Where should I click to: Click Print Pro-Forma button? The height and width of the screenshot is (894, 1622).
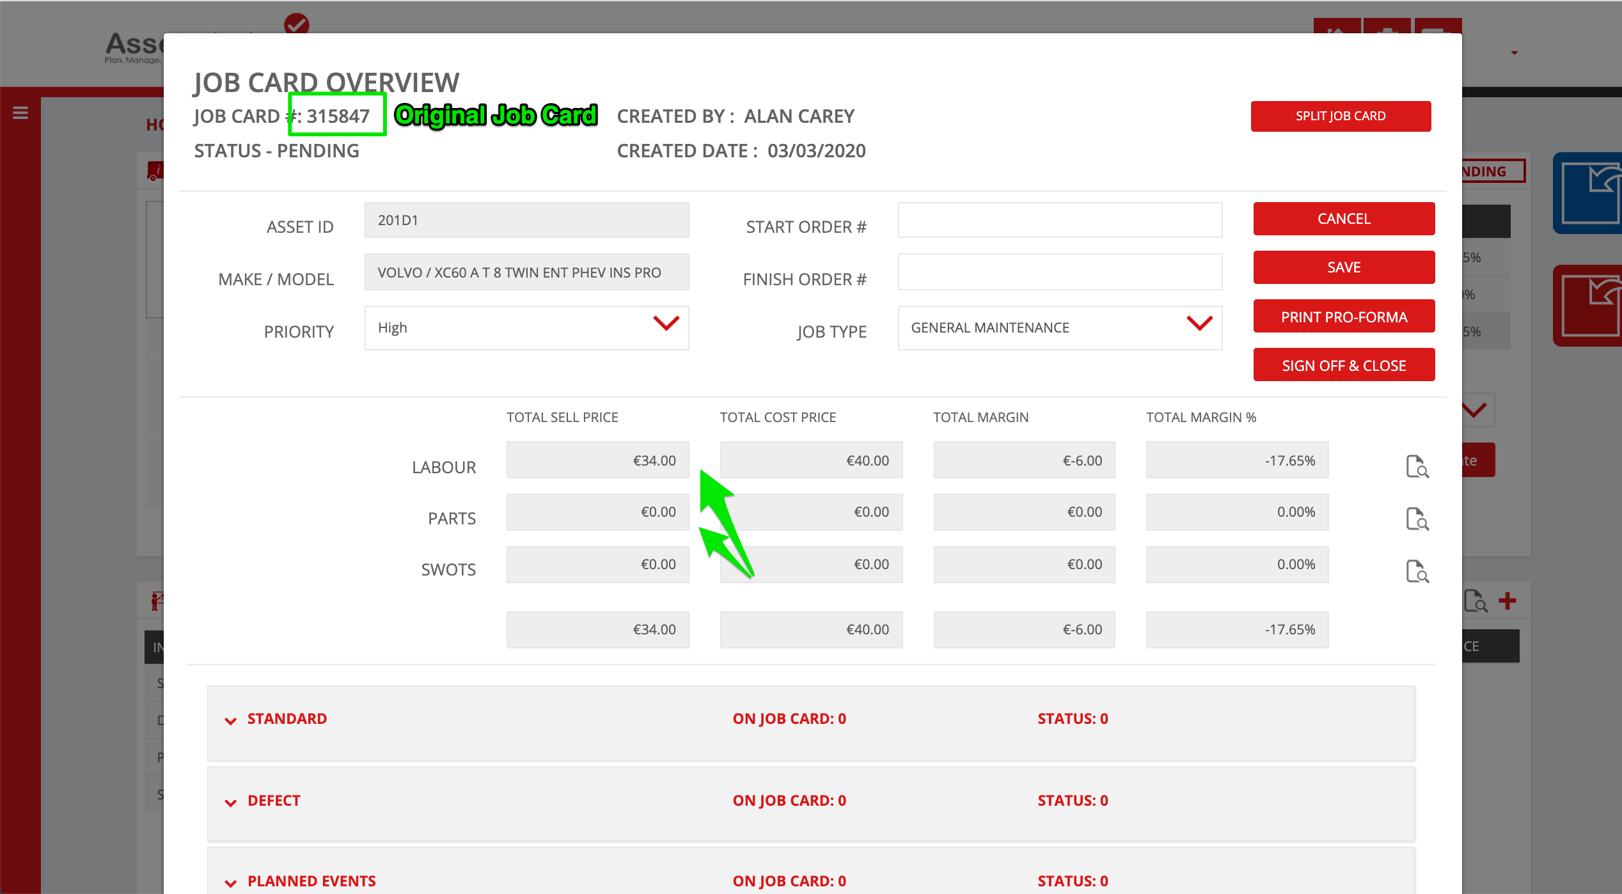tap(1344, 317)
